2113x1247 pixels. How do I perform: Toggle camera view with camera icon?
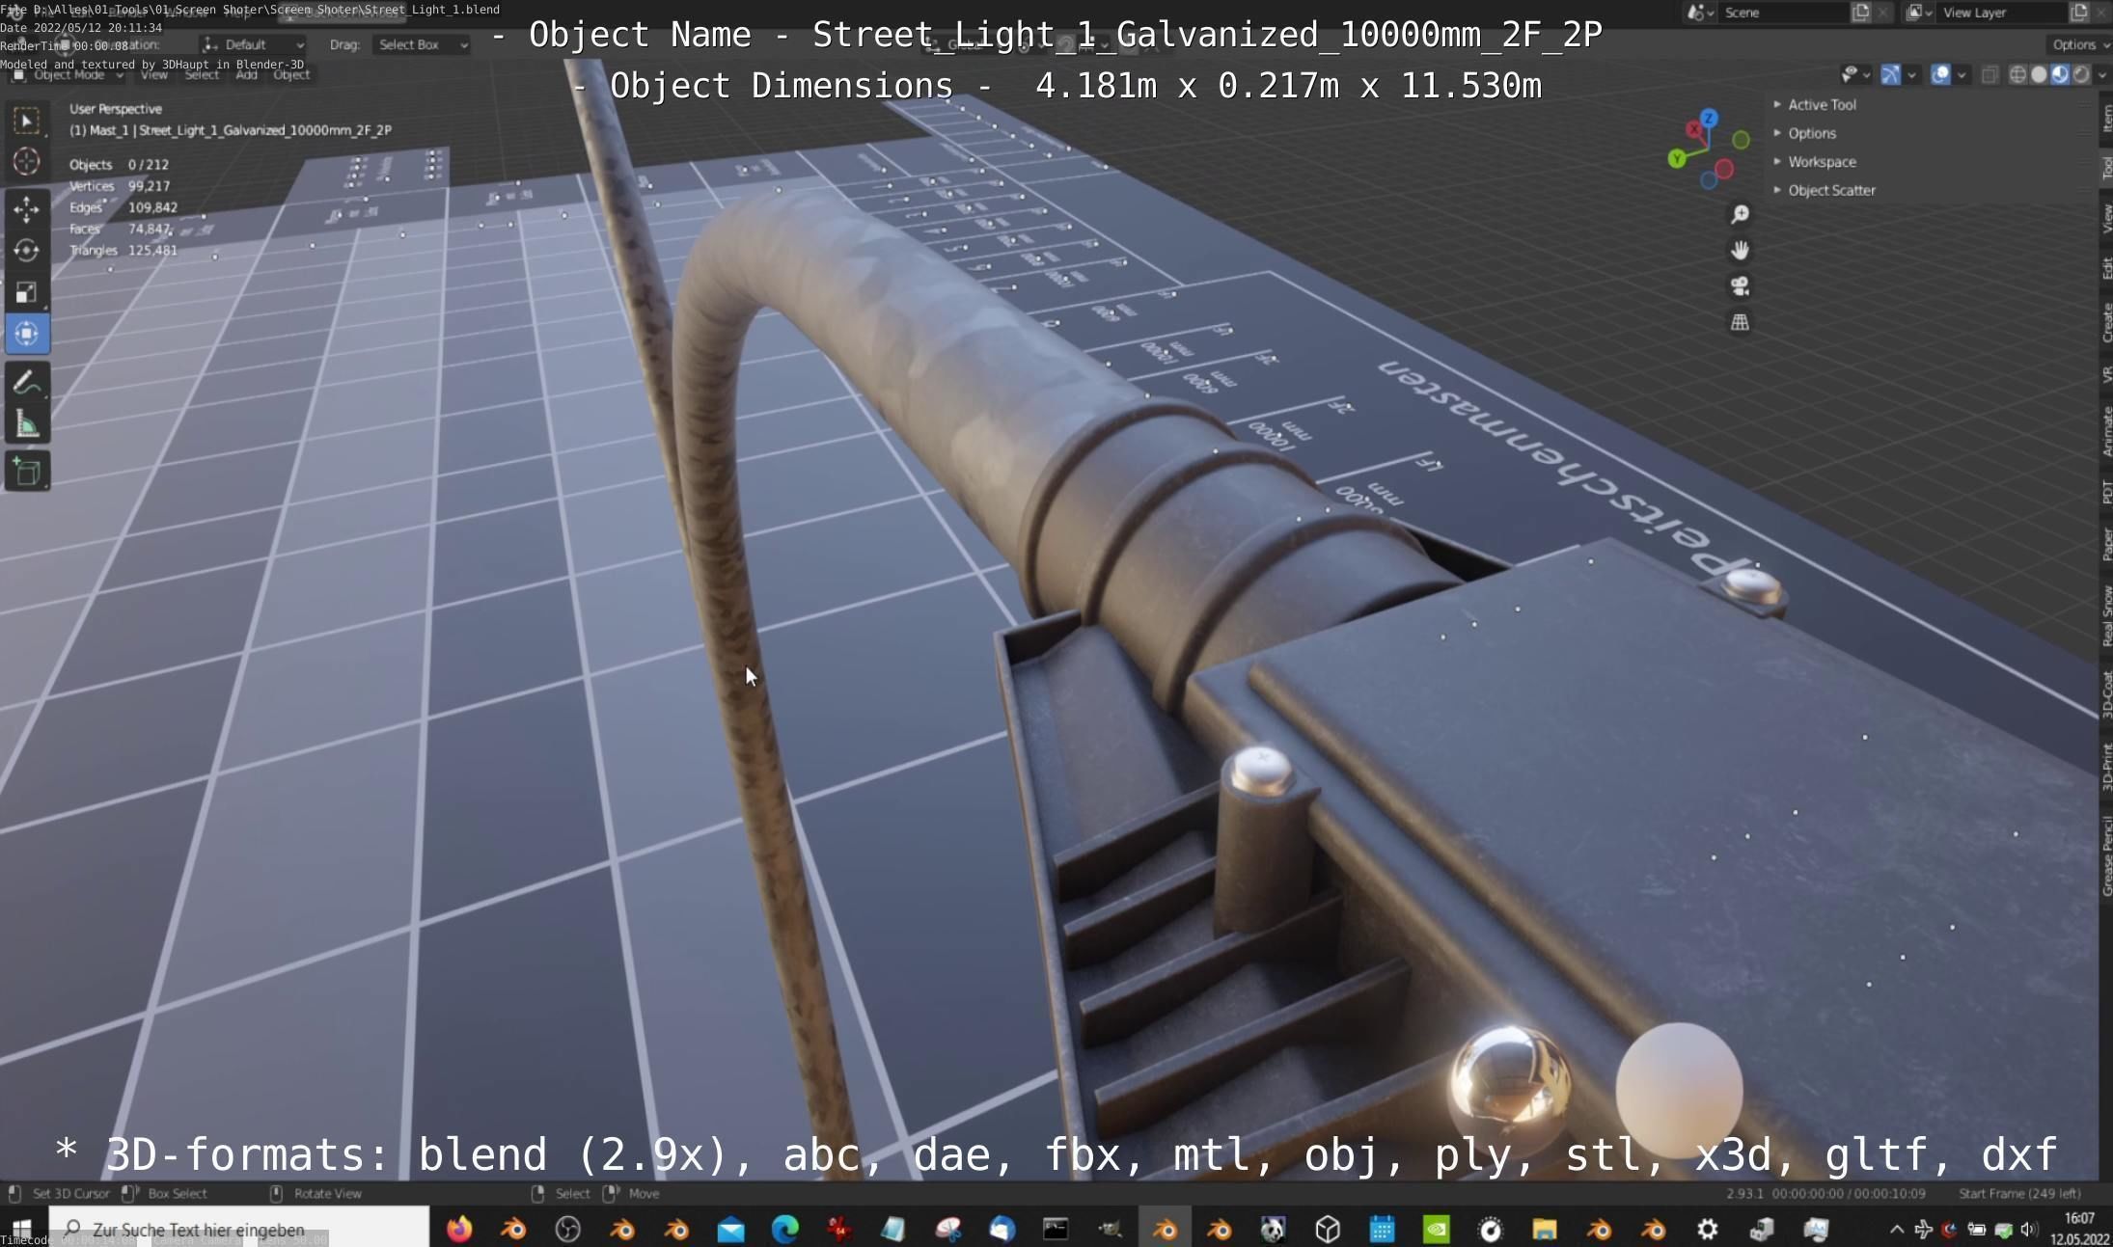pyautogui.click(x=1740, y=286)
